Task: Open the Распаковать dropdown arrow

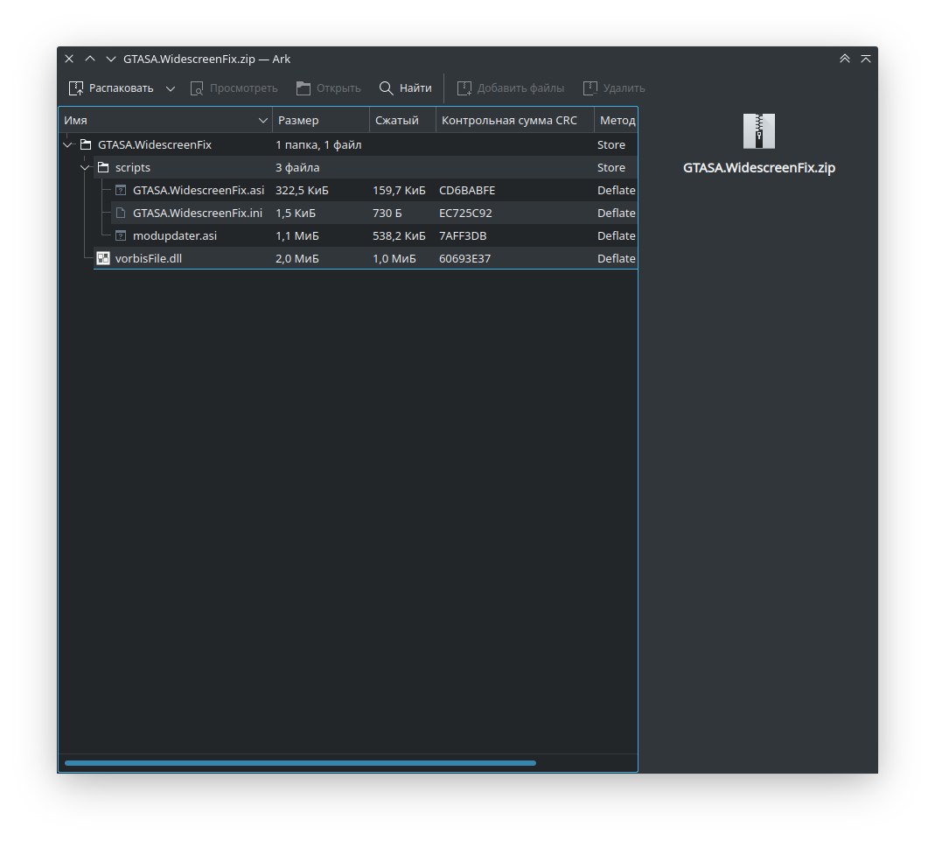Action: tap(171, 89)
